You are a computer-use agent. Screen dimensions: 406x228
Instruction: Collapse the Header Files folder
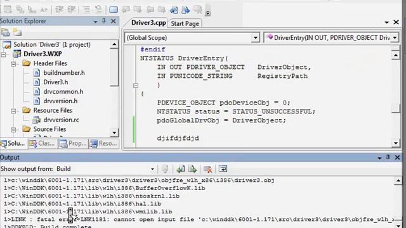13,64
